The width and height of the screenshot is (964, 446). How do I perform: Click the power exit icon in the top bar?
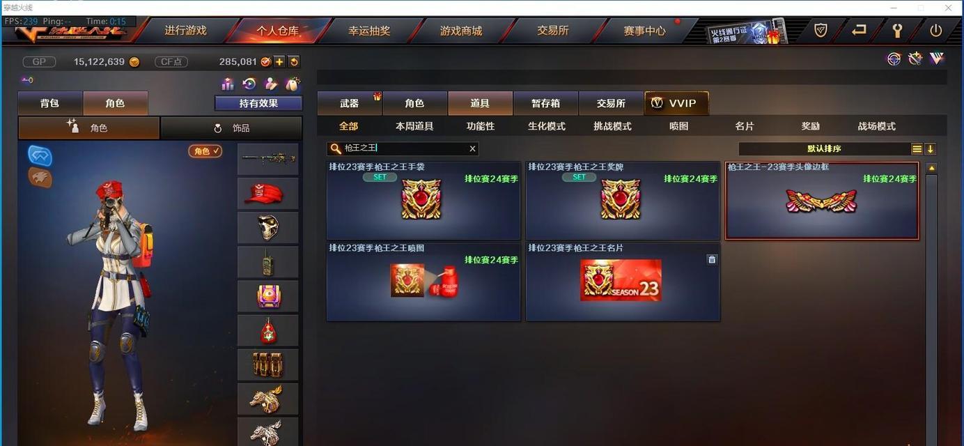pos(935,31)
